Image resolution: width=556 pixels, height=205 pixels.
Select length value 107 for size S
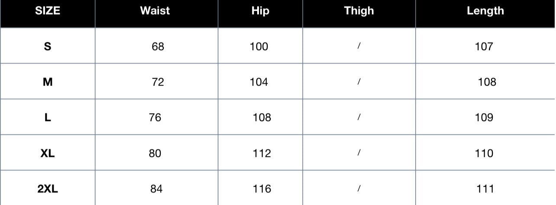(484, 46)
